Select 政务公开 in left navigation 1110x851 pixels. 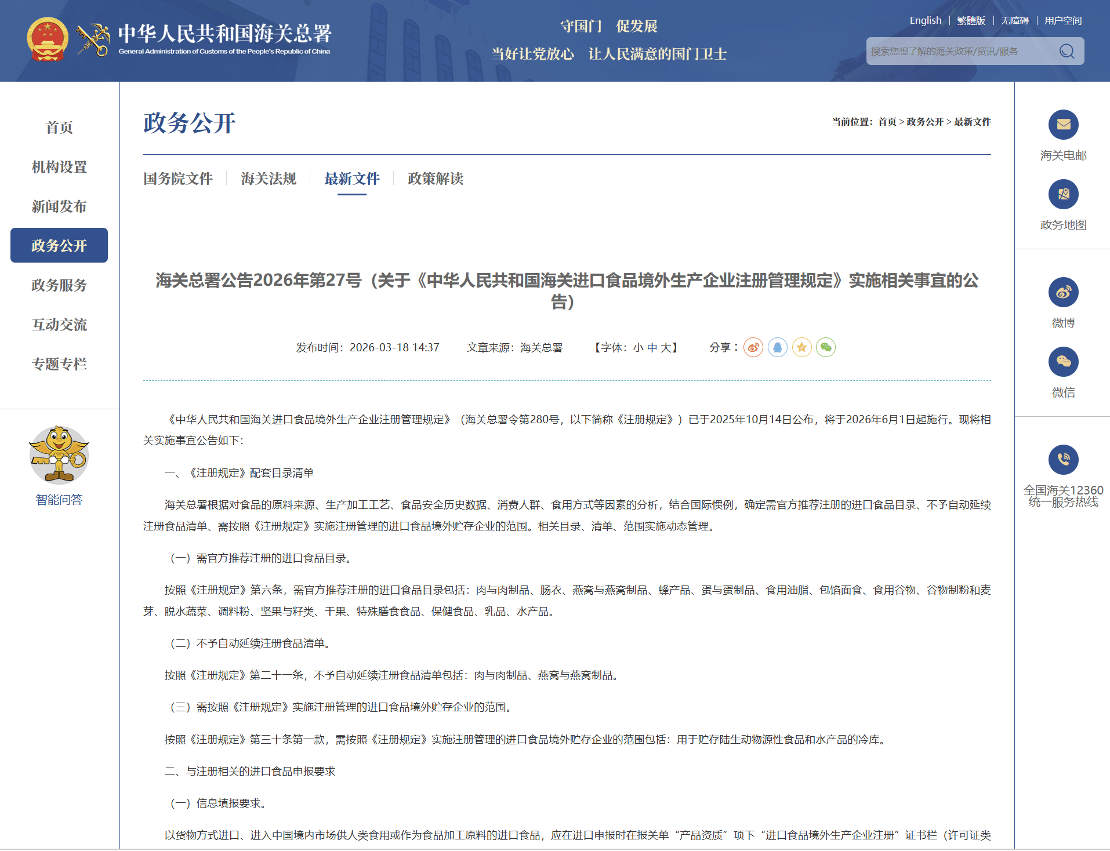(x=59, y=245)
